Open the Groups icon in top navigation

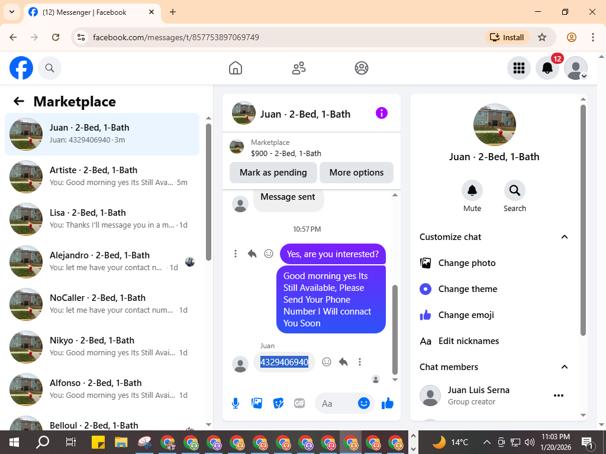[362, 68]
